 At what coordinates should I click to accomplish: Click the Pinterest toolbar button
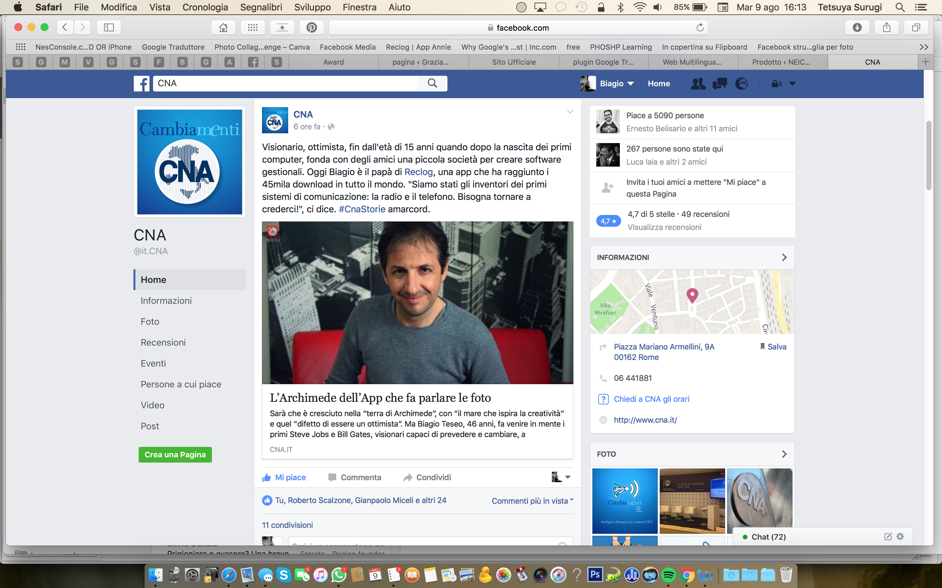coord(311,28)
